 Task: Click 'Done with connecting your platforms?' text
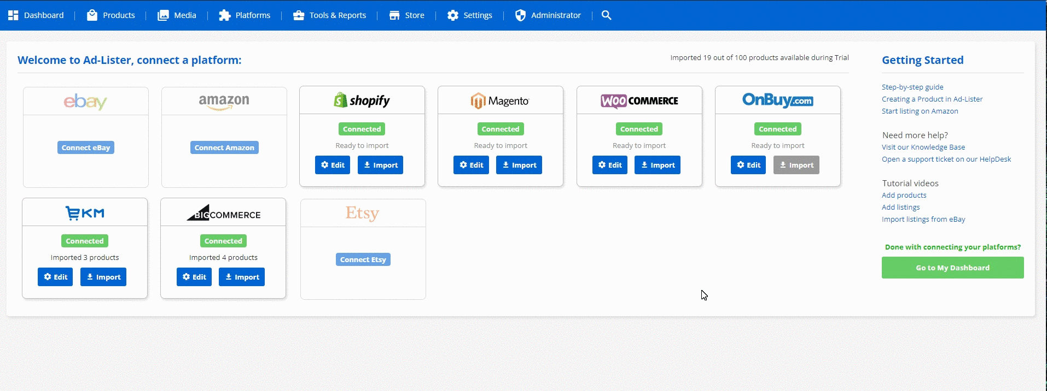[x=953, y=247]
